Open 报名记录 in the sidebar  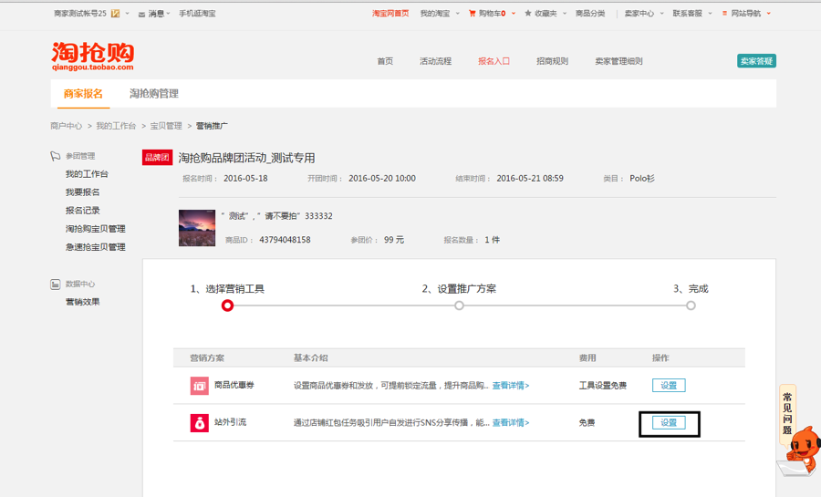82,211
